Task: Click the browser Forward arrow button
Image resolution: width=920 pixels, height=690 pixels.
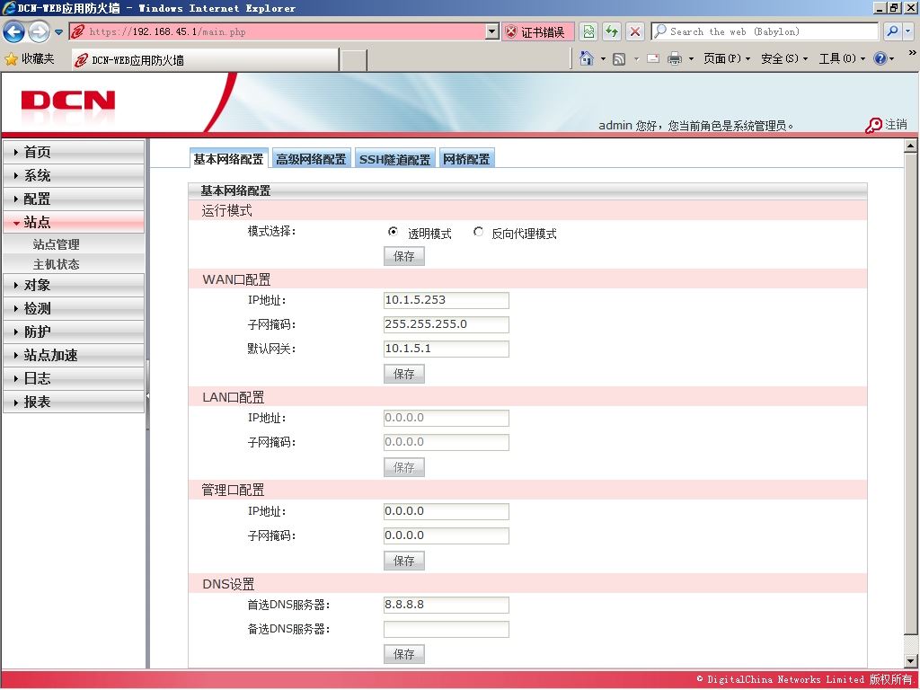Action: point(39,31)
